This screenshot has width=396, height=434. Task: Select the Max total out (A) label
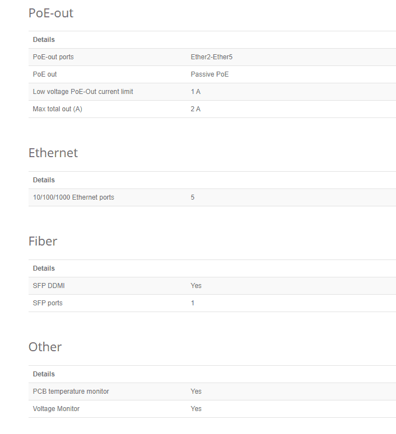click(x=58, y=109)
